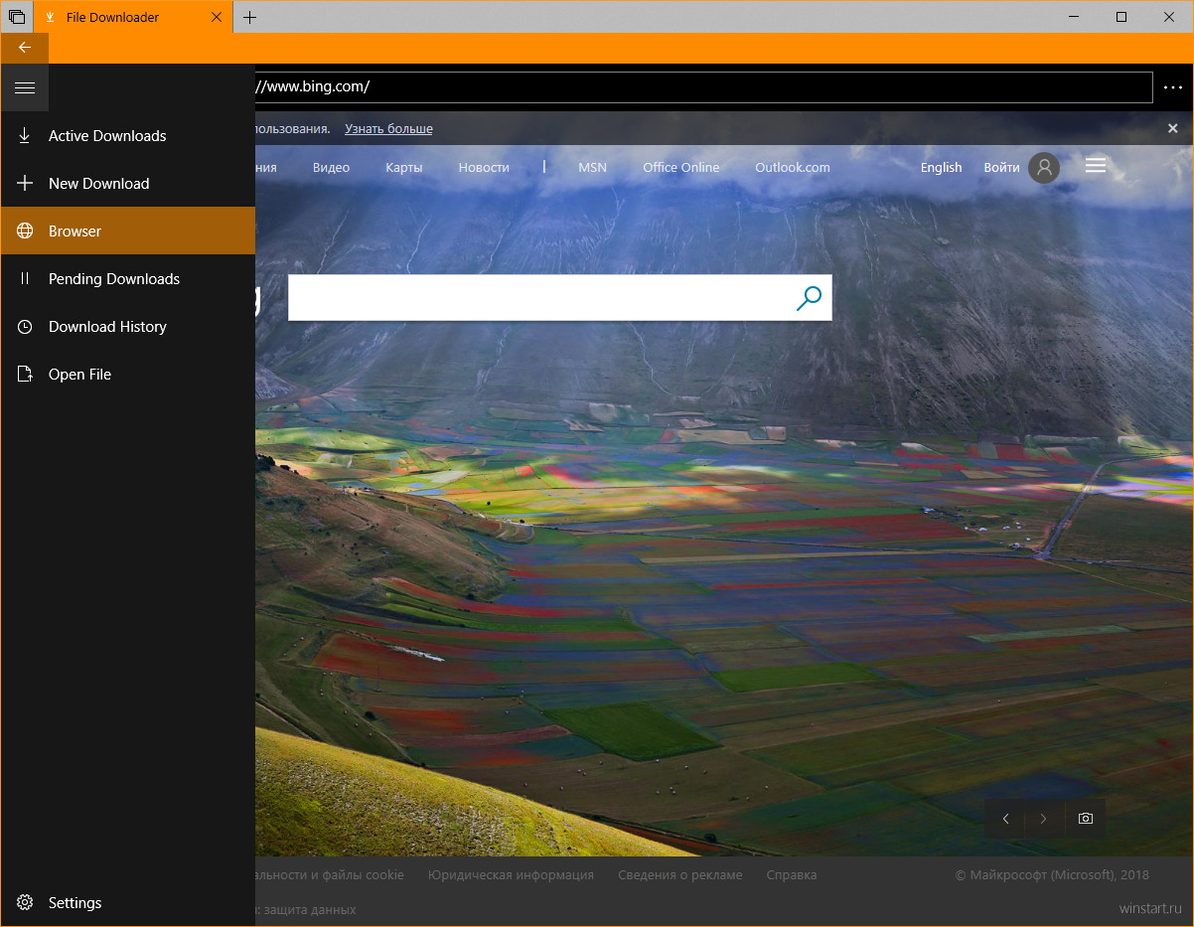Open the Bing hamburger menu
Image resolution: width=1194 pixels, height=927 pixels.
(1096, 166)
